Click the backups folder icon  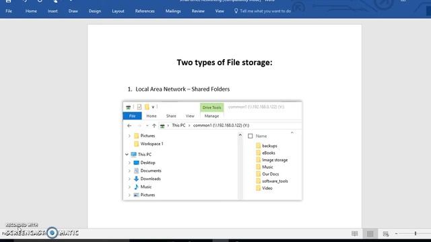[x=258, y=146]
